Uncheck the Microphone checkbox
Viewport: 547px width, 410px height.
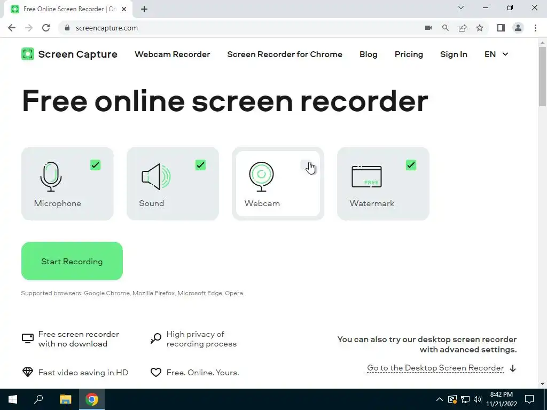point(95,165)
